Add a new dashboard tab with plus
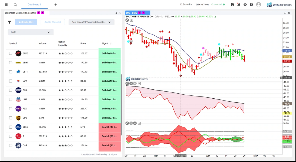Viewport: 296px width, 162px height. (56, 5)
